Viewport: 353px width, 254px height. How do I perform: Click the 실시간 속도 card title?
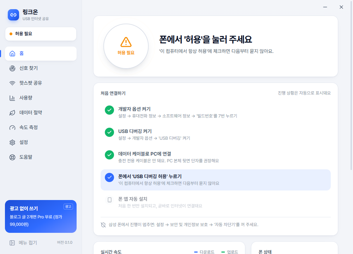click(x=111, y=252)
